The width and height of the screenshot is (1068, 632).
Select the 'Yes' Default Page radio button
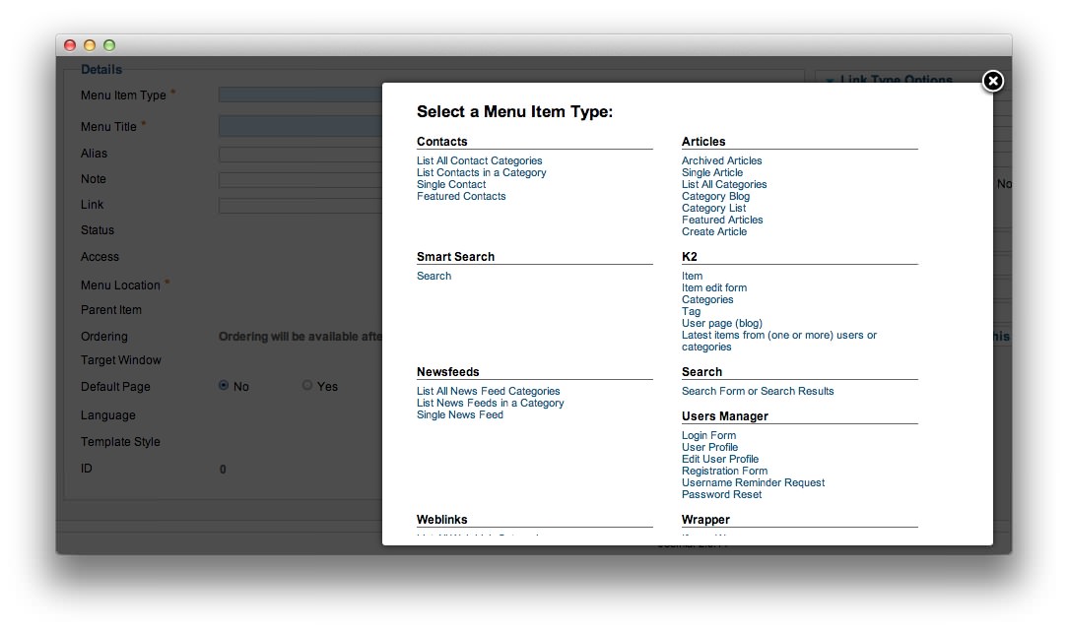[x=307, y=386]
